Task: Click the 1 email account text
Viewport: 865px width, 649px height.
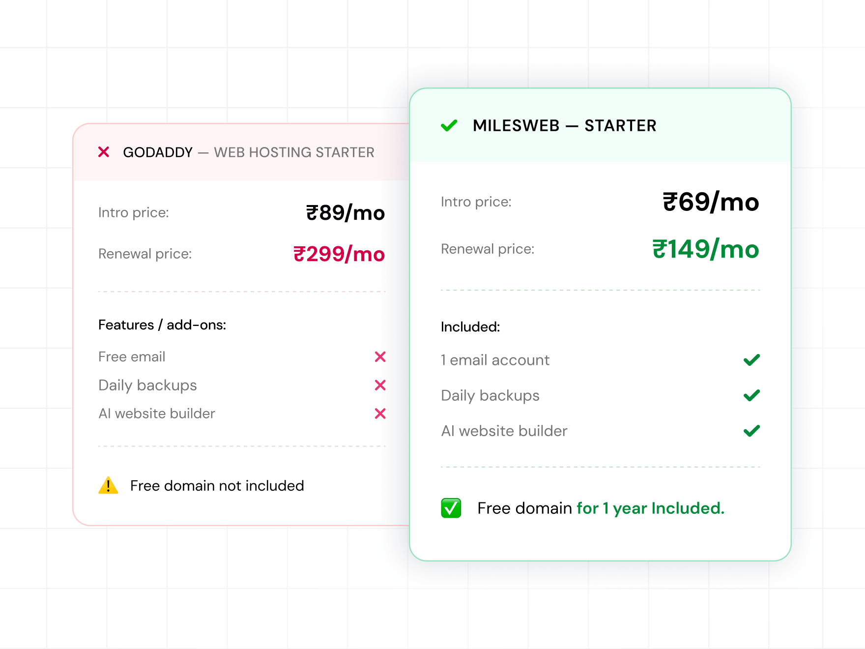Action: tap(495, 360)
